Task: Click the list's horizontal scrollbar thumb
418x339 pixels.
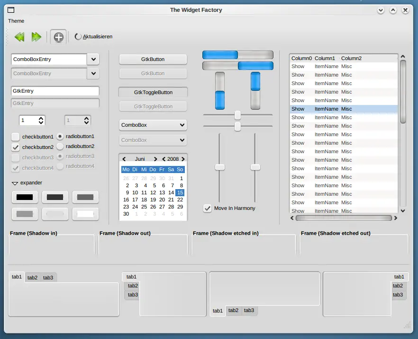Action: pos(344,218)
